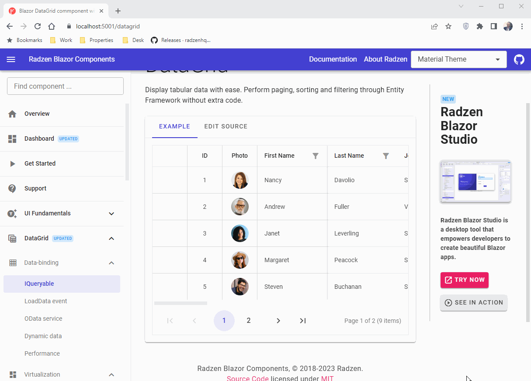Click the SEE IN ACTION button
The image size is (531, 381).
(474, 303)
